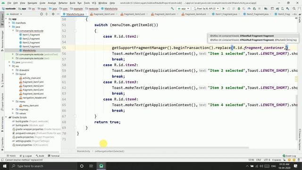
Task: Open the VCS menu
Action: (94, 3)
